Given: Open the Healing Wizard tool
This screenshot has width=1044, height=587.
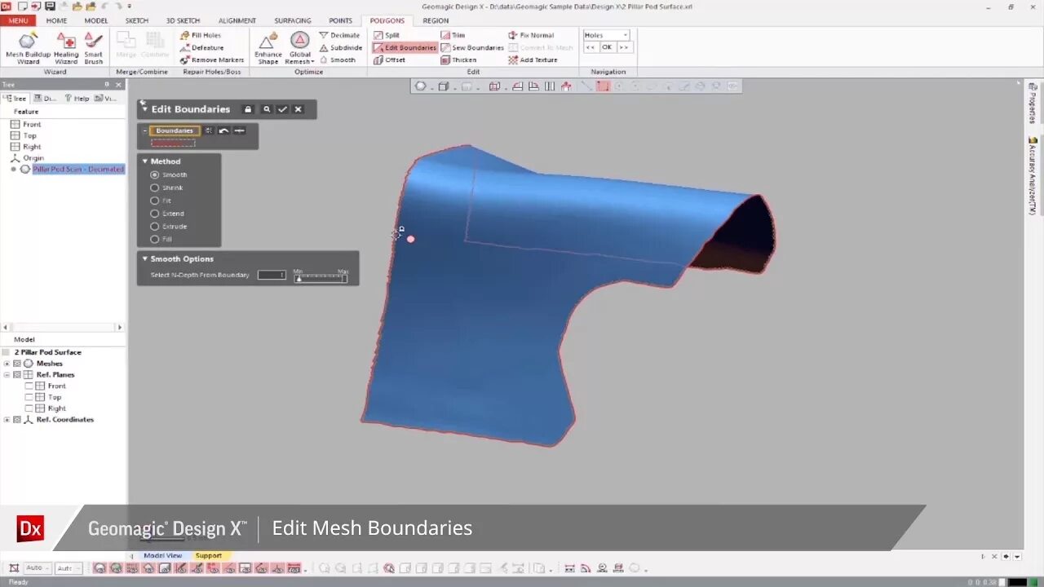Looking at the screenshot, I should pos(66,48).
